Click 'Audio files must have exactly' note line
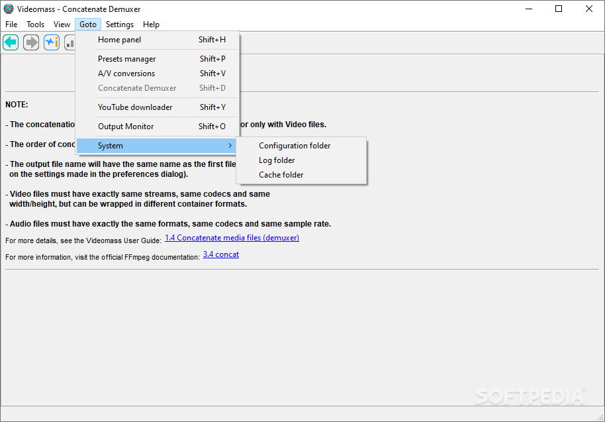This screenshot has height=422, width=605. (x=168, y=224)
